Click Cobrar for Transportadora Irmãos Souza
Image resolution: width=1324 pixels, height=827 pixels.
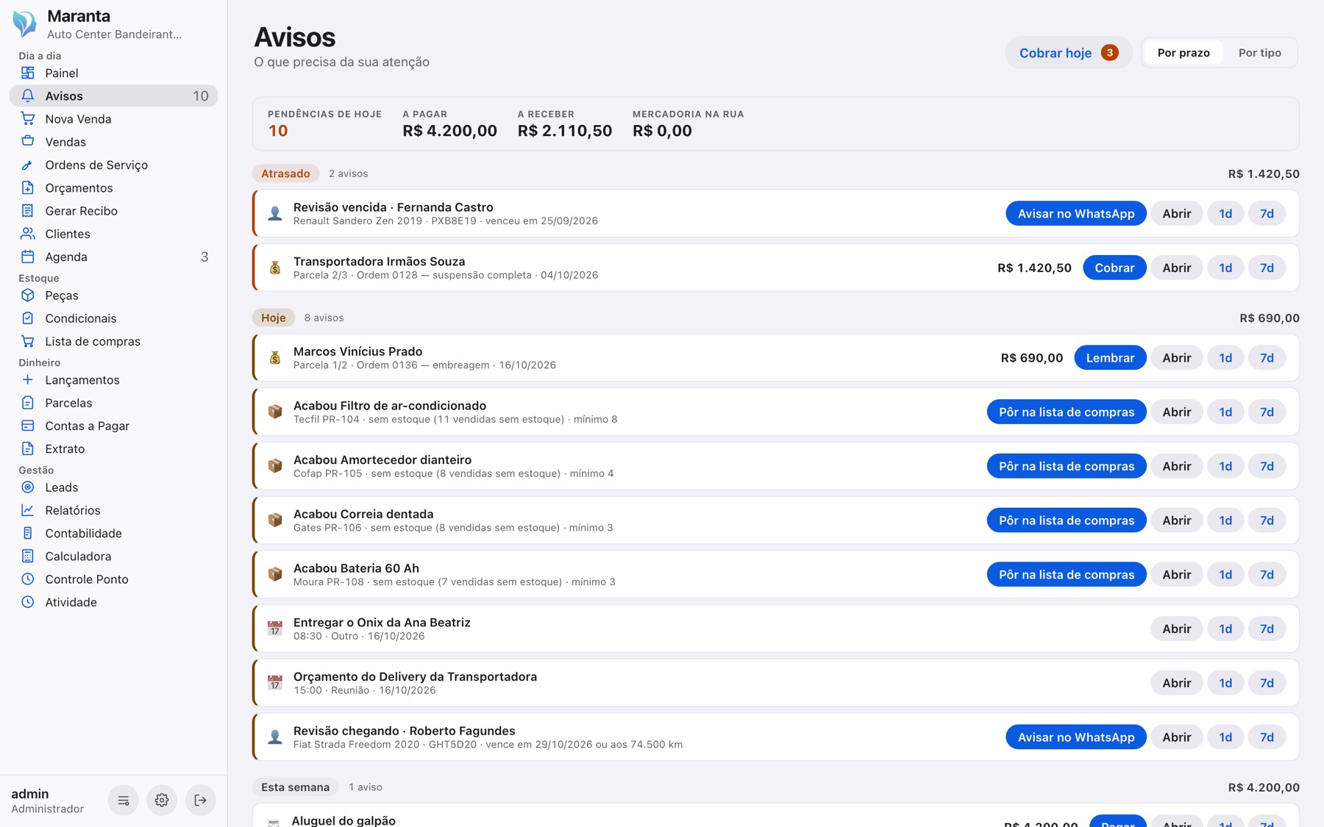pyautogui.click(x=1114, y=268)
